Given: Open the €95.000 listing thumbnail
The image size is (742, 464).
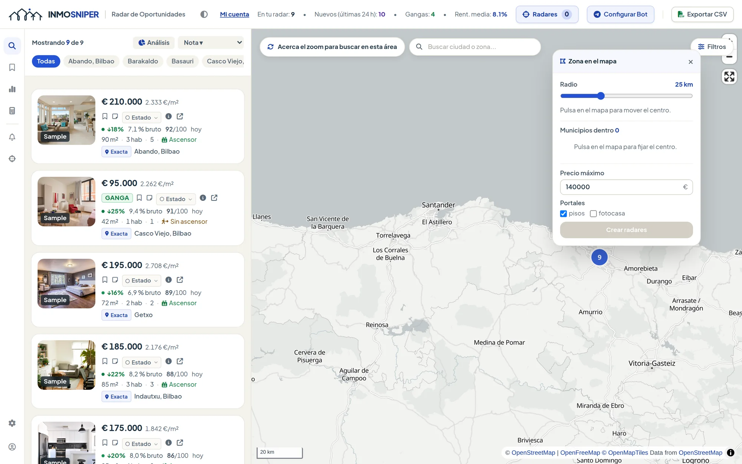Looking at the screenshot, I should 66,202.
